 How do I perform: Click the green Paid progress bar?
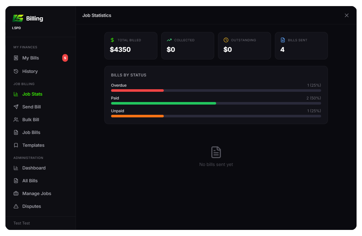point(163,103)
